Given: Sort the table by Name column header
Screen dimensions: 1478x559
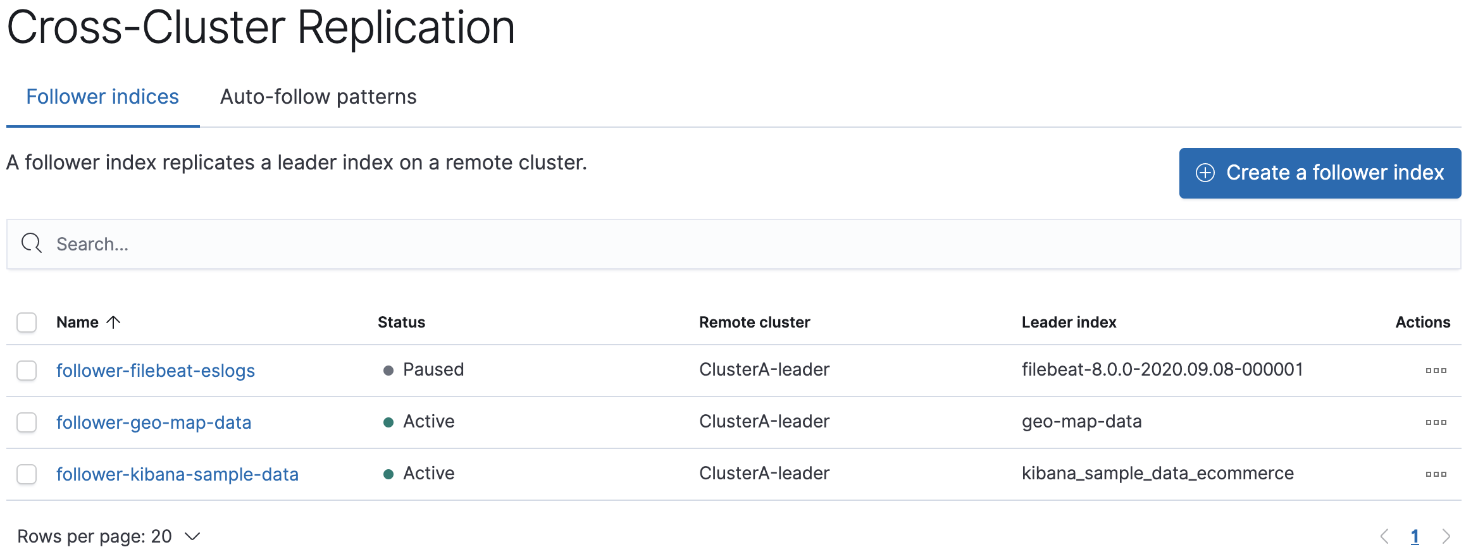Looking at the screenshot, I should [x=77, y=322].
